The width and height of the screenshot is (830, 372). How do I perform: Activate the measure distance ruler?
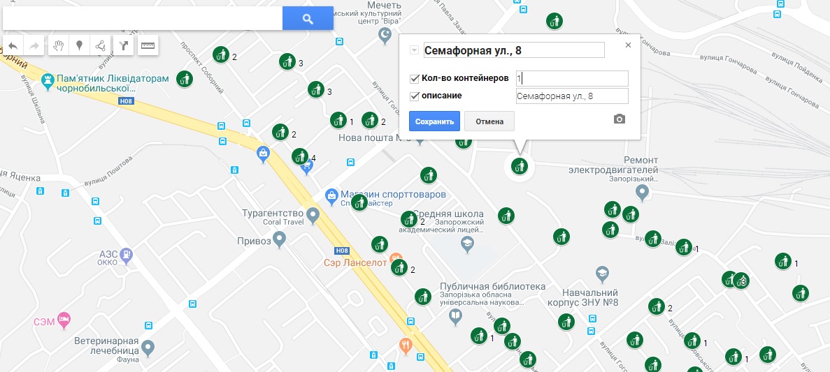[x=148, y=46]
